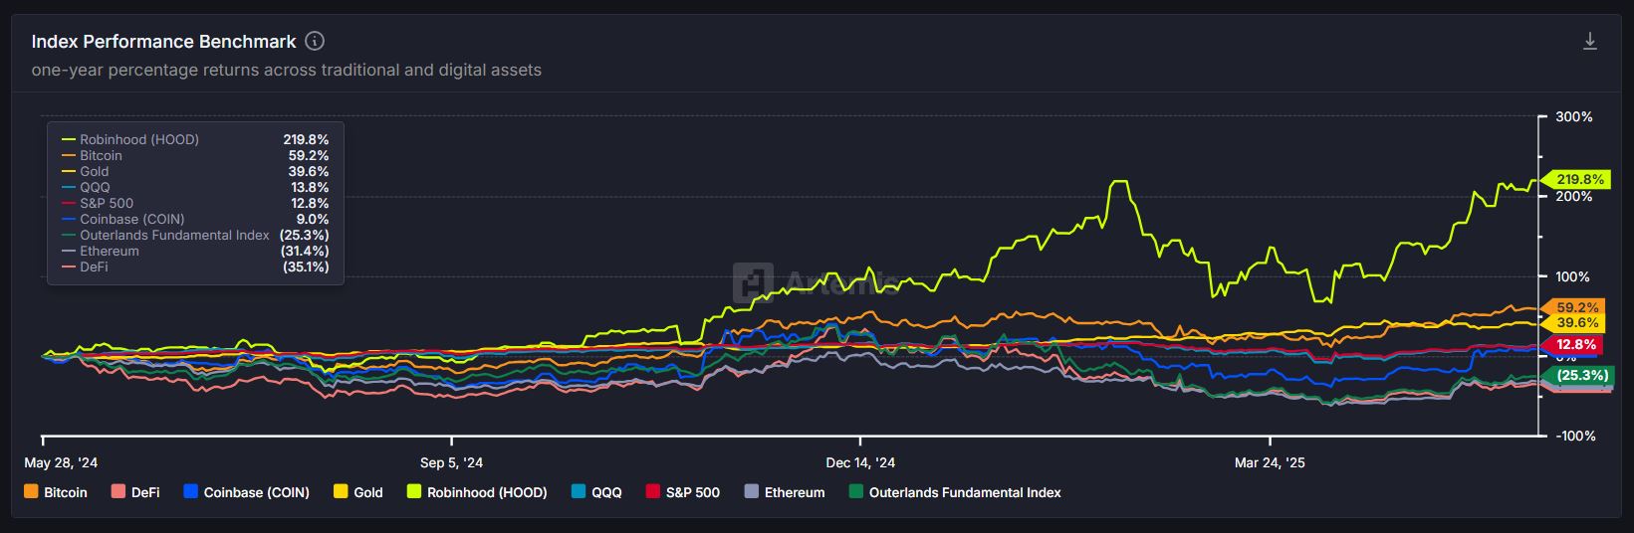The height and width of the screenshot is (533, 1634).
Task: Select the 59.2% Bitcoin end-value tag
Action: click(1571, 308)
